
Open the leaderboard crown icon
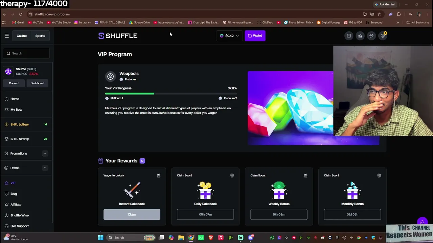click(360, 36)
